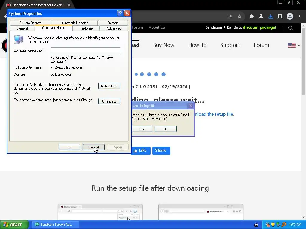Click the Change... button
This screenshot has width=306, height=229.
coord(109,101)
